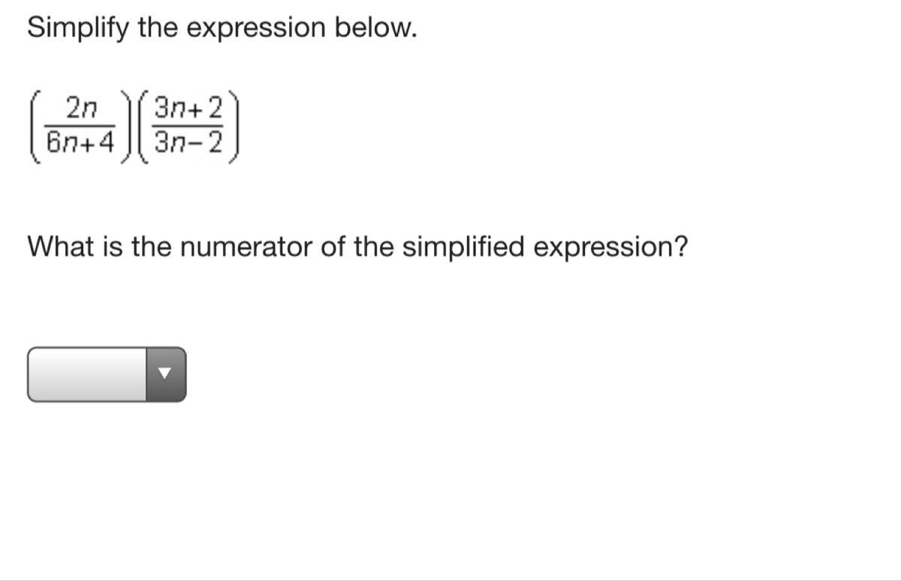This screenshot has width=901, height=581.
Task: Click the denominator 6n+4
Action: [80, 141]
